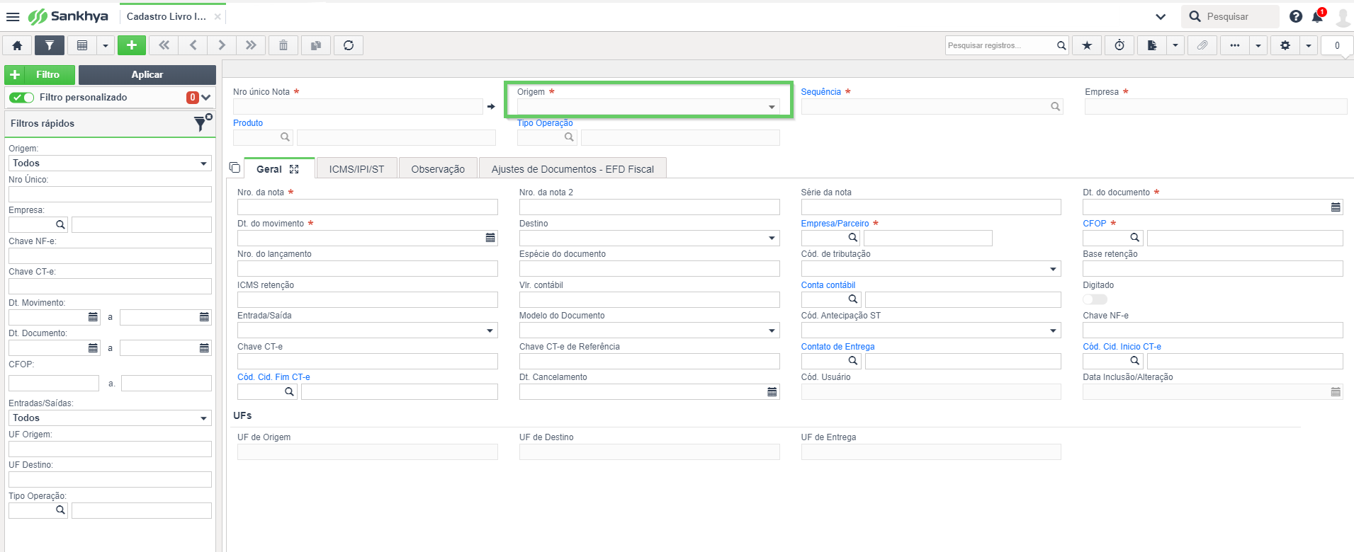Click global Pesquisar search box
This screenshot has width=1354, height=552.
click(1231, 16)
